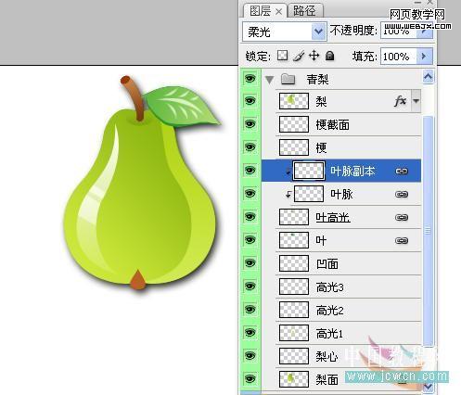This screenshot has height=395, width=461.
Task: Toggle eye icon for 梗 layer
Action: coord(250,147)
